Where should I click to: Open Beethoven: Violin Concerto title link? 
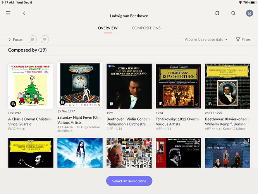coord(129,119)
